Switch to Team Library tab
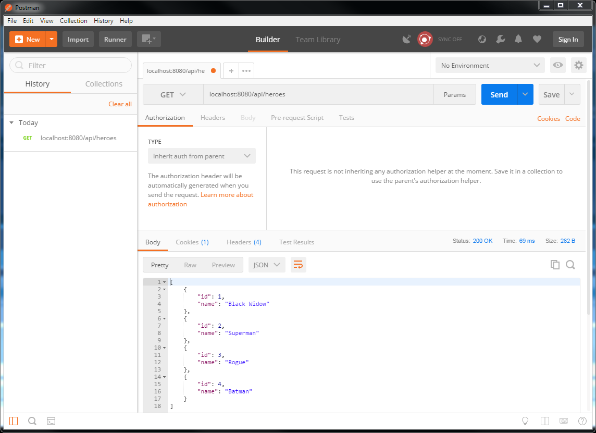Screen dimensions: 596x433 (318, 39)
